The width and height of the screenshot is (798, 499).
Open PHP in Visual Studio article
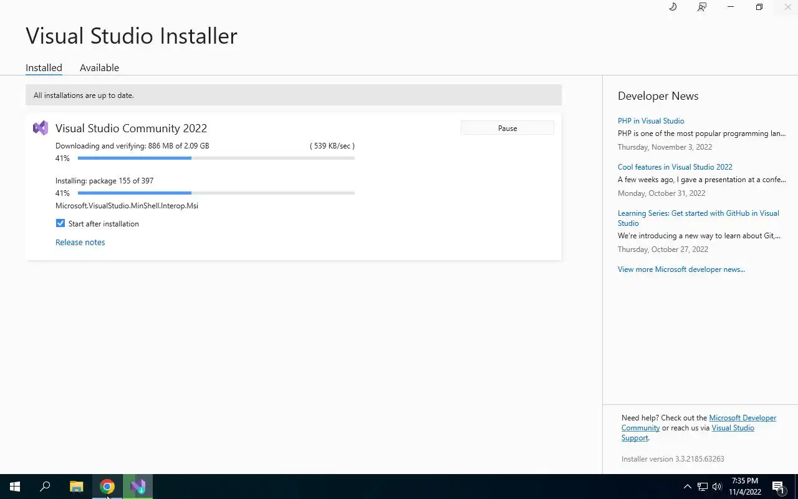click(x=651, y=121)
